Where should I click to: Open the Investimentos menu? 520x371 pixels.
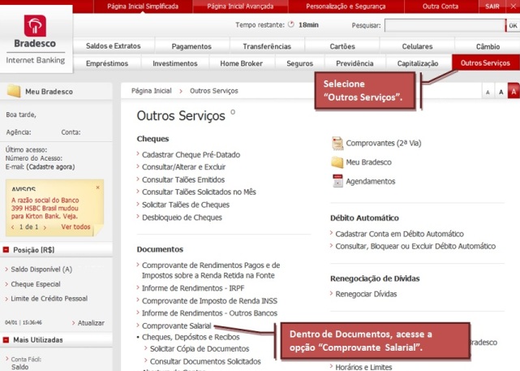[x=175, y=63]
